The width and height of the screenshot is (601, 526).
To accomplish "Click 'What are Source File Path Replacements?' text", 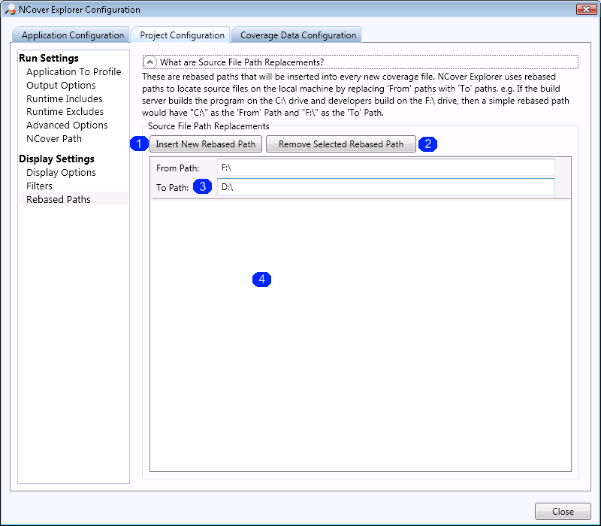I will [x=242, y=62].
